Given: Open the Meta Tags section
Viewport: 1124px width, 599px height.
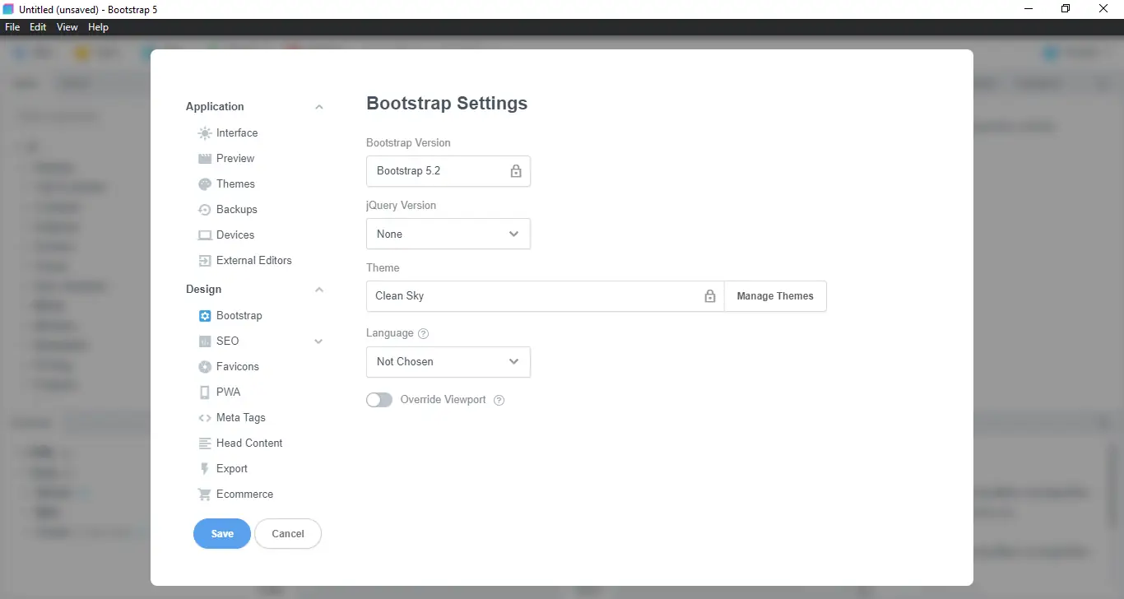Looking at the screenshot, I should pyautogui.click(x=240, y=417).
